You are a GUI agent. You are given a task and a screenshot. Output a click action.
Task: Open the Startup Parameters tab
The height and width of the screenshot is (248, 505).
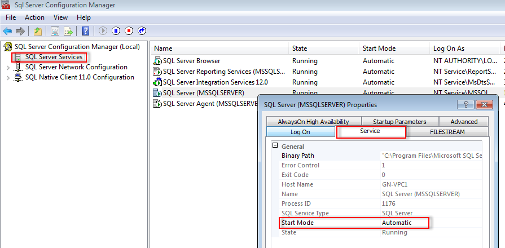tap(399, 122)
